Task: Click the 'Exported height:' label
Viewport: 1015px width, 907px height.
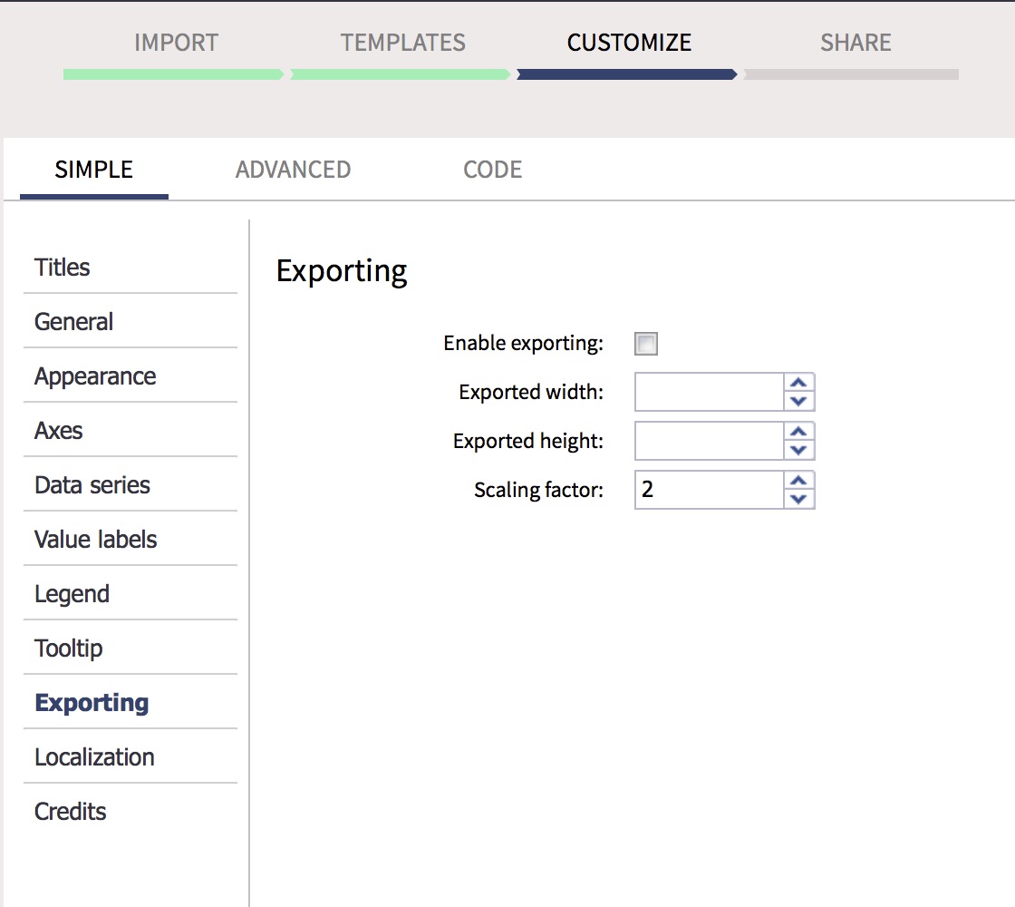Action: click(527, 441)
